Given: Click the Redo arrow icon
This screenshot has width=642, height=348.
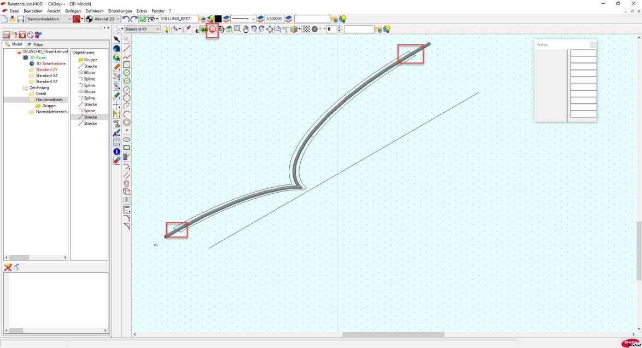Looking at the screenshot, I should pyautogui.click(x=134, y=19).
